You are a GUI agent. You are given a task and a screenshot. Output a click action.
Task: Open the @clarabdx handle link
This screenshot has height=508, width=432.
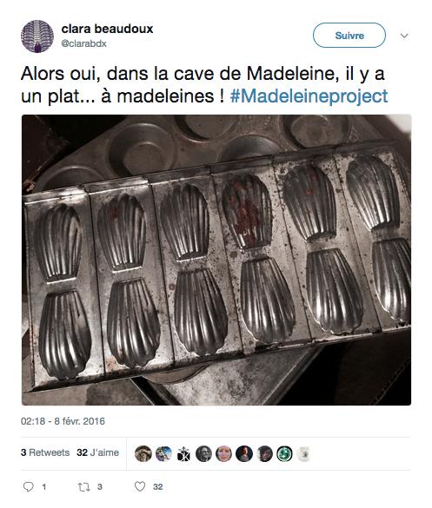pyautogui.click(x=83, y=43)
